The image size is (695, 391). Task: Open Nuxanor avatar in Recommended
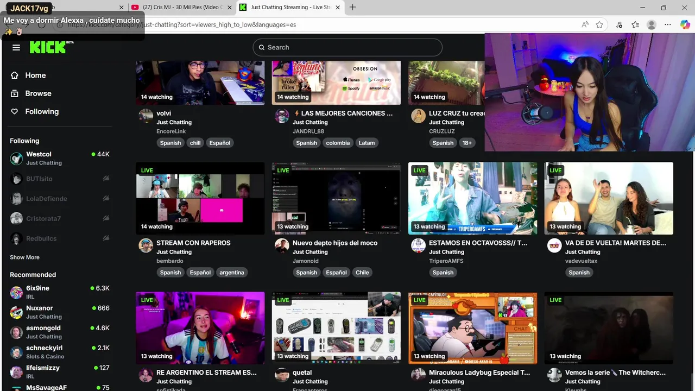coord(16,312)
